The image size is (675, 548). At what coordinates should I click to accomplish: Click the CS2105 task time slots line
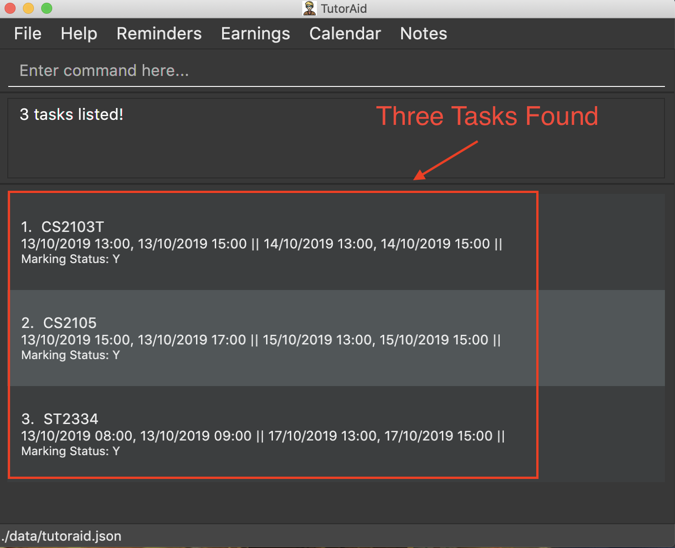[261, 340]
